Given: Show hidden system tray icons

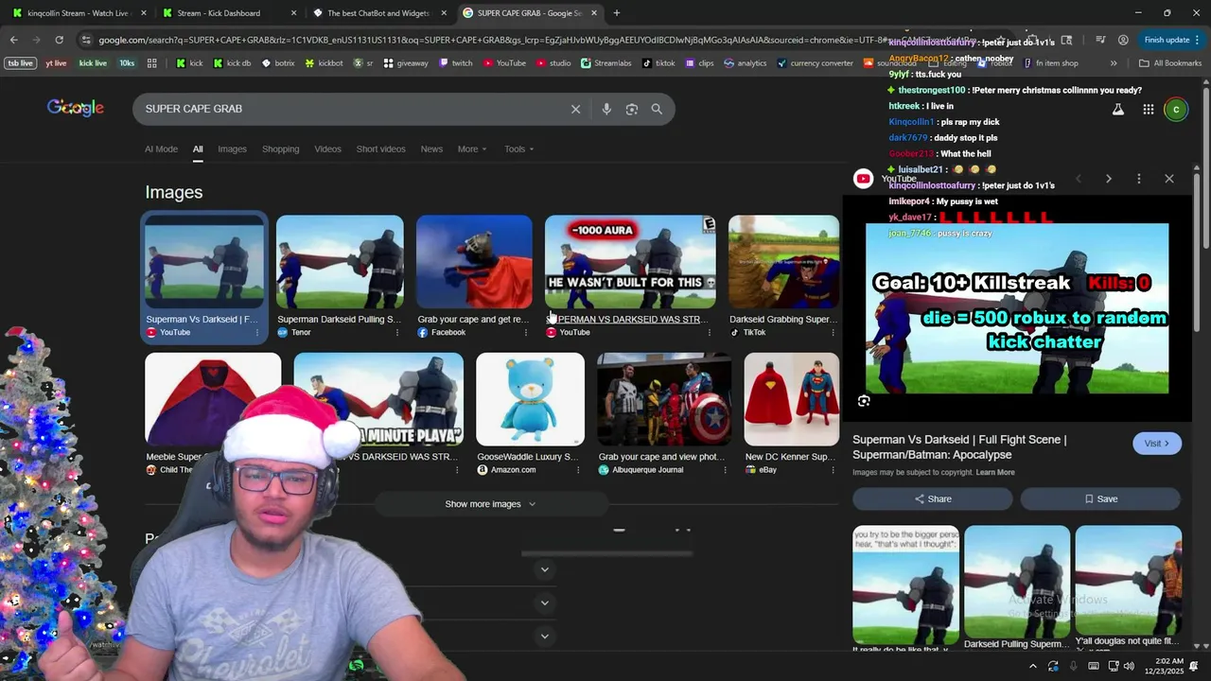Looking at the screenshot, I should click(x=1032, y=666).
